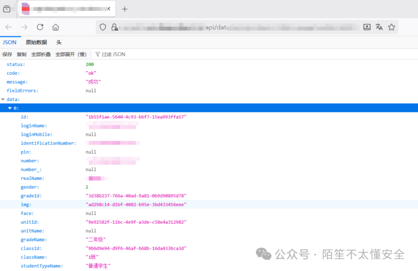The height and width of the screenshot is (271, 418).
Task: Open a new browser tab
Action: pos(125,9)
